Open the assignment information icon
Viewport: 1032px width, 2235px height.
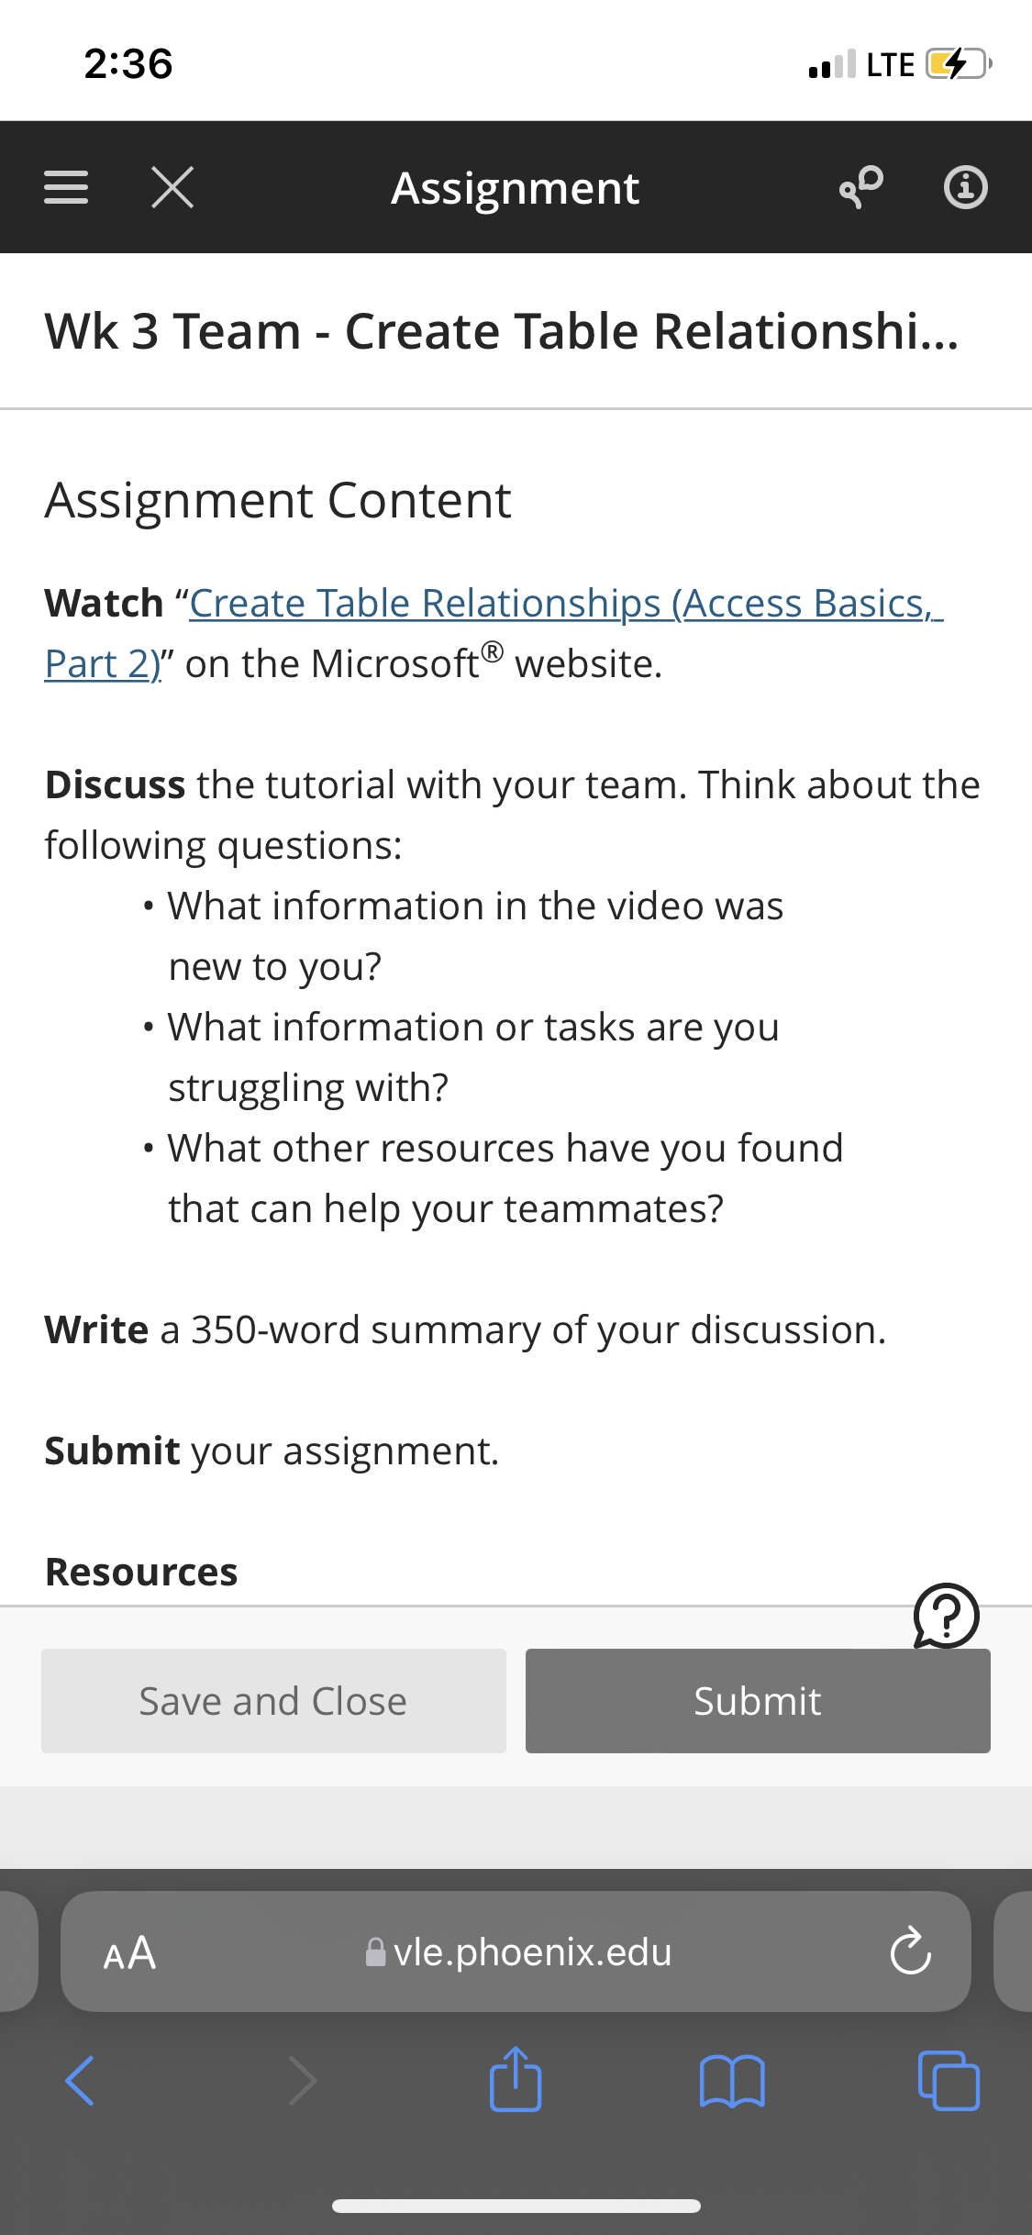[x=966, y=188]
